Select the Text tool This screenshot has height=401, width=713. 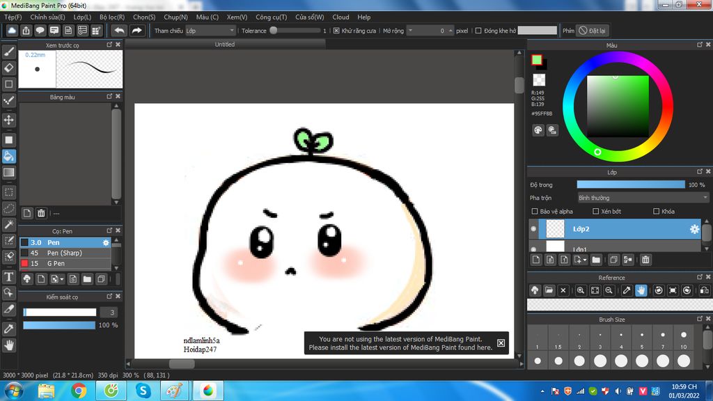click(8, 276)
